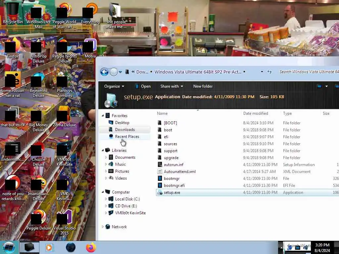Select VM0b0t KevinSite in navigation pane
339x254 pixels.
130,213
